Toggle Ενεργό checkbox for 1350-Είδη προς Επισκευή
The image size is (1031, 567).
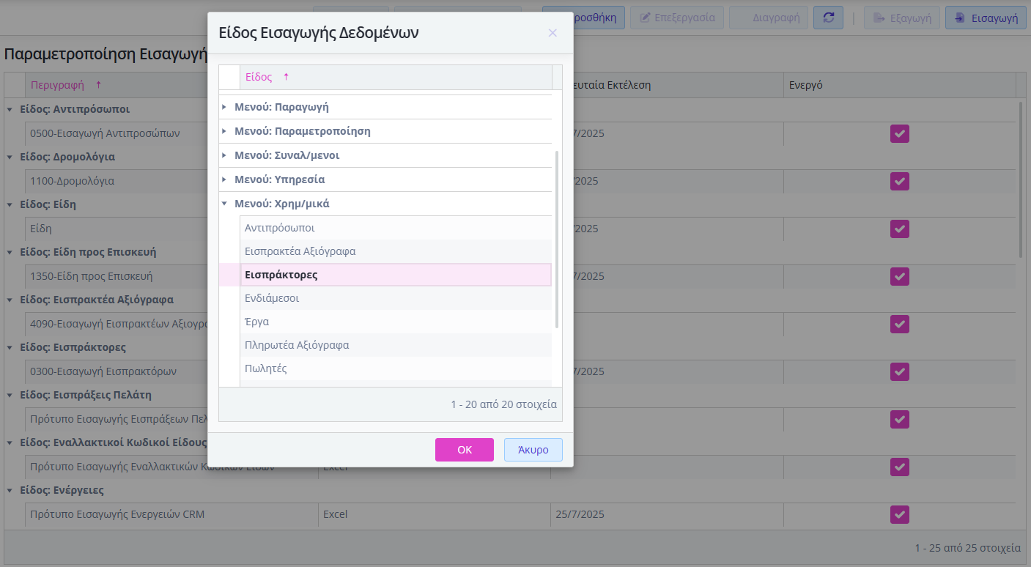coord(899,276)
